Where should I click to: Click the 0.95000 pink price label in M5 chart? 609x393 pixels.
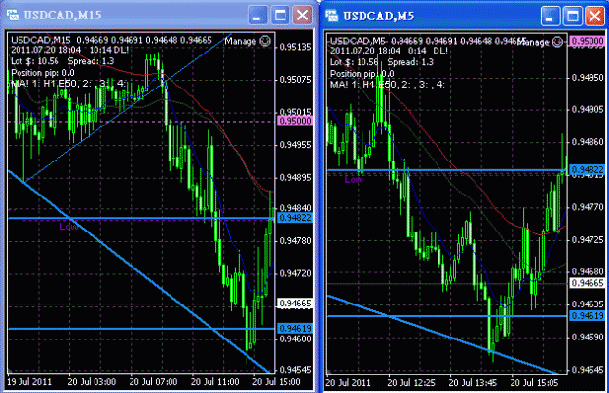(588, 41)
